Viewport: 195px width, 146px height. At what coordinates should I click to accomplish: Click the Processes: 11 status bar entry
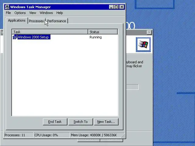point(19,135)
